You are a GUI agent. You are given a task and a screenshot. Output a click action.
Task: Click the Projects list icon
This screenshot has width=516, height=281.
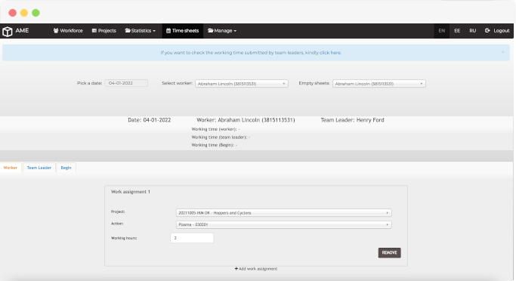coord(94,31)
